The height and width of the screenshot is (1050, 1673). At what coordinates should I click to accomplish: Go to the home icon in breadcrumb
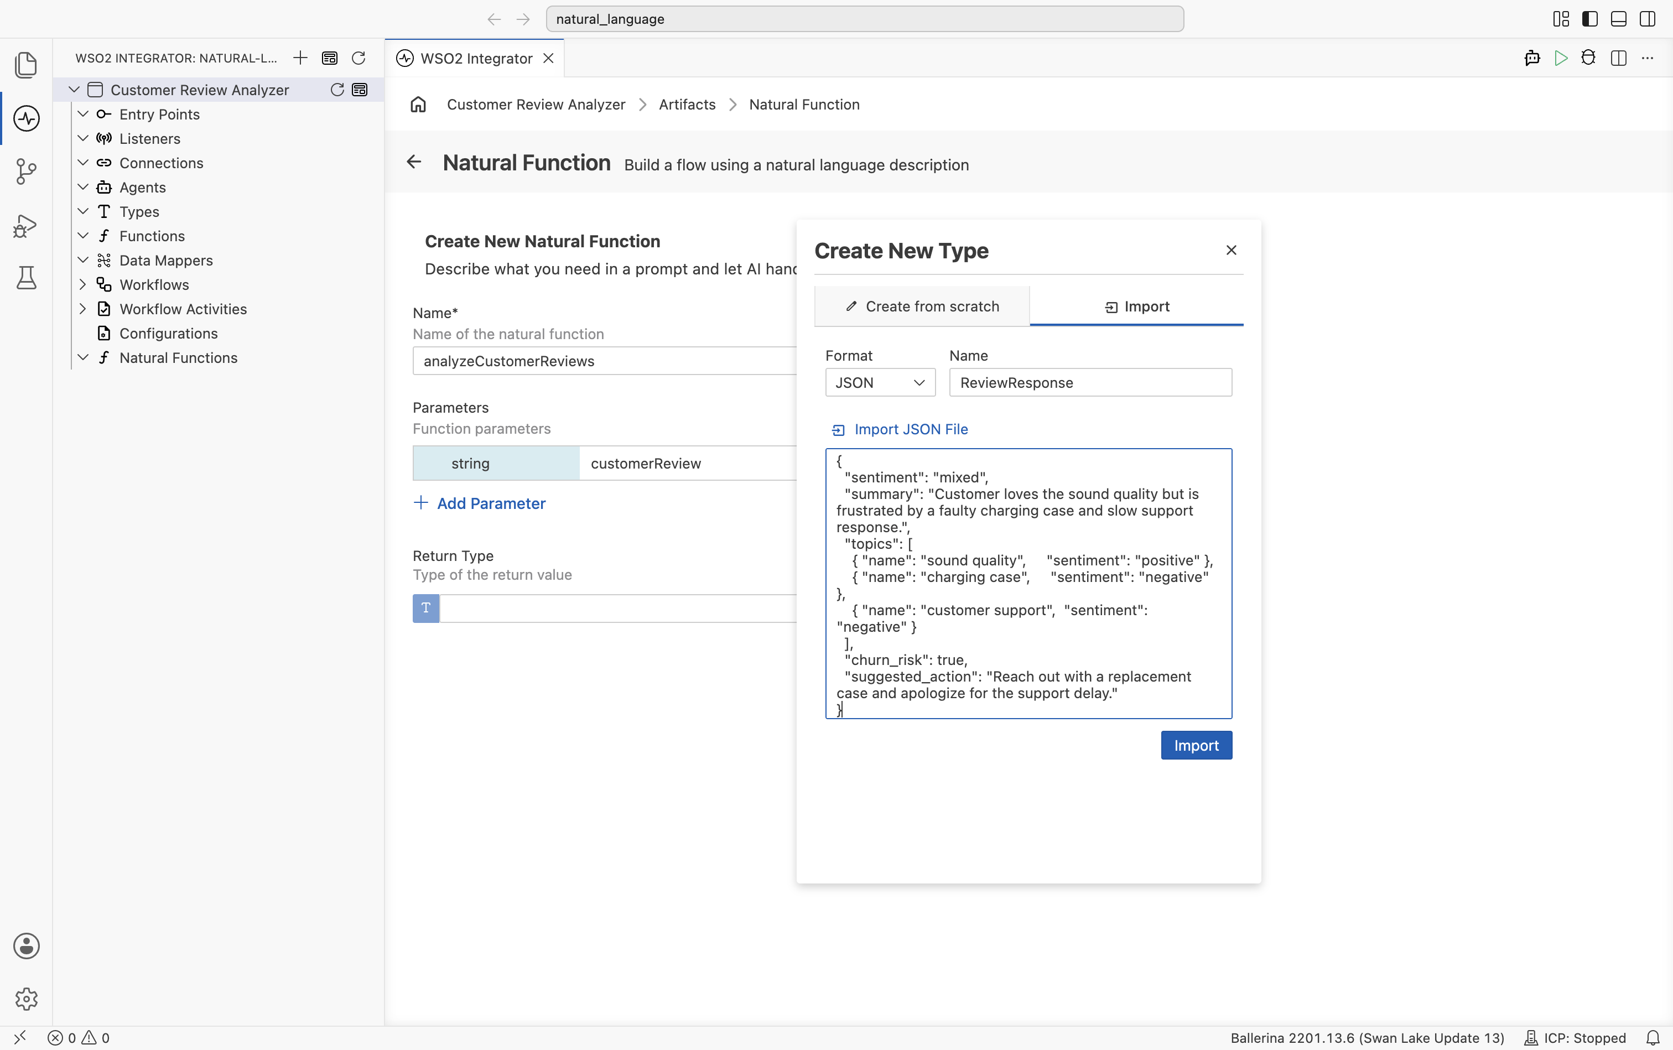[418, 104]
